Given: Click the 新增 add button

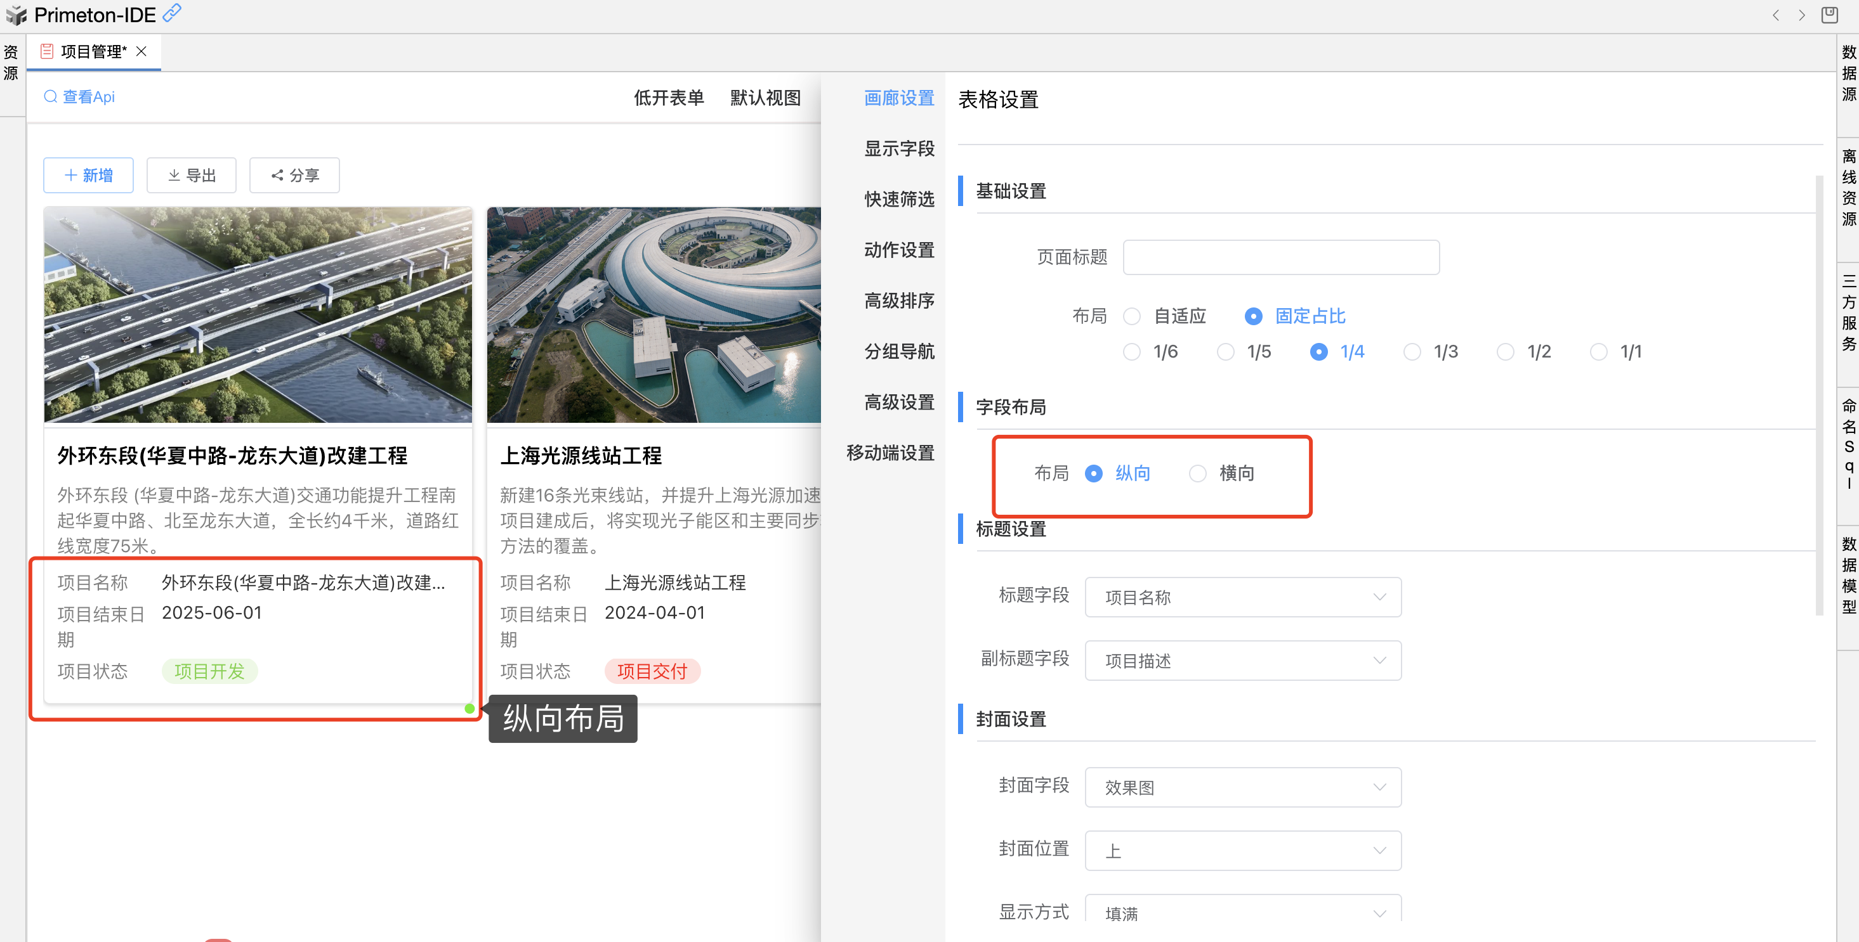Looking at the screenshot, I should (88, 175).
